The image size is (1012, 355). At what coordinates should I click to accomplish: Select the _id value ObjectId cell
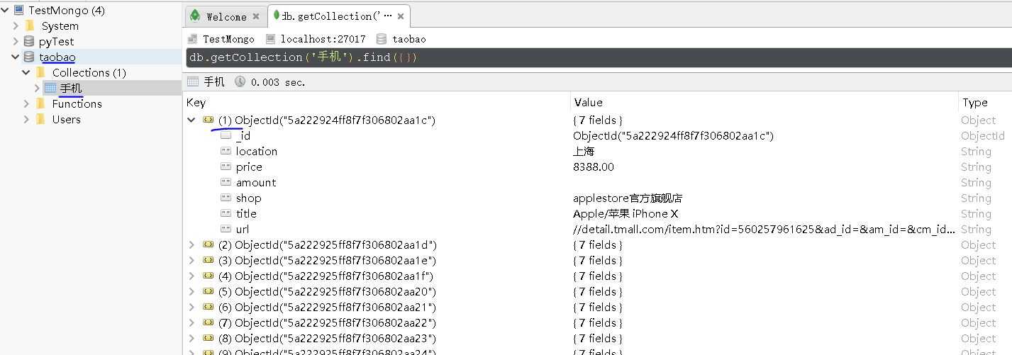coord(673,135)
